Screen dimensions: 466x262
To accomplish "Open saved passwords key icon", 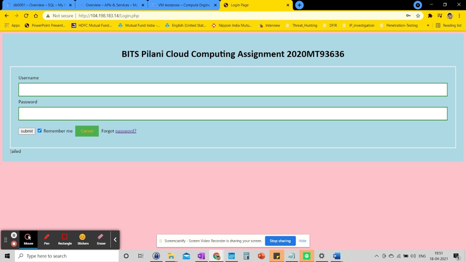I will (408, 16).
